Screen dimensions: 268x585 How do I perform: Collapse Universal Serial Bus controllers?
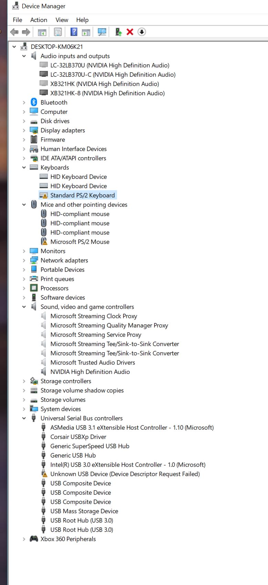click(24, 418)
